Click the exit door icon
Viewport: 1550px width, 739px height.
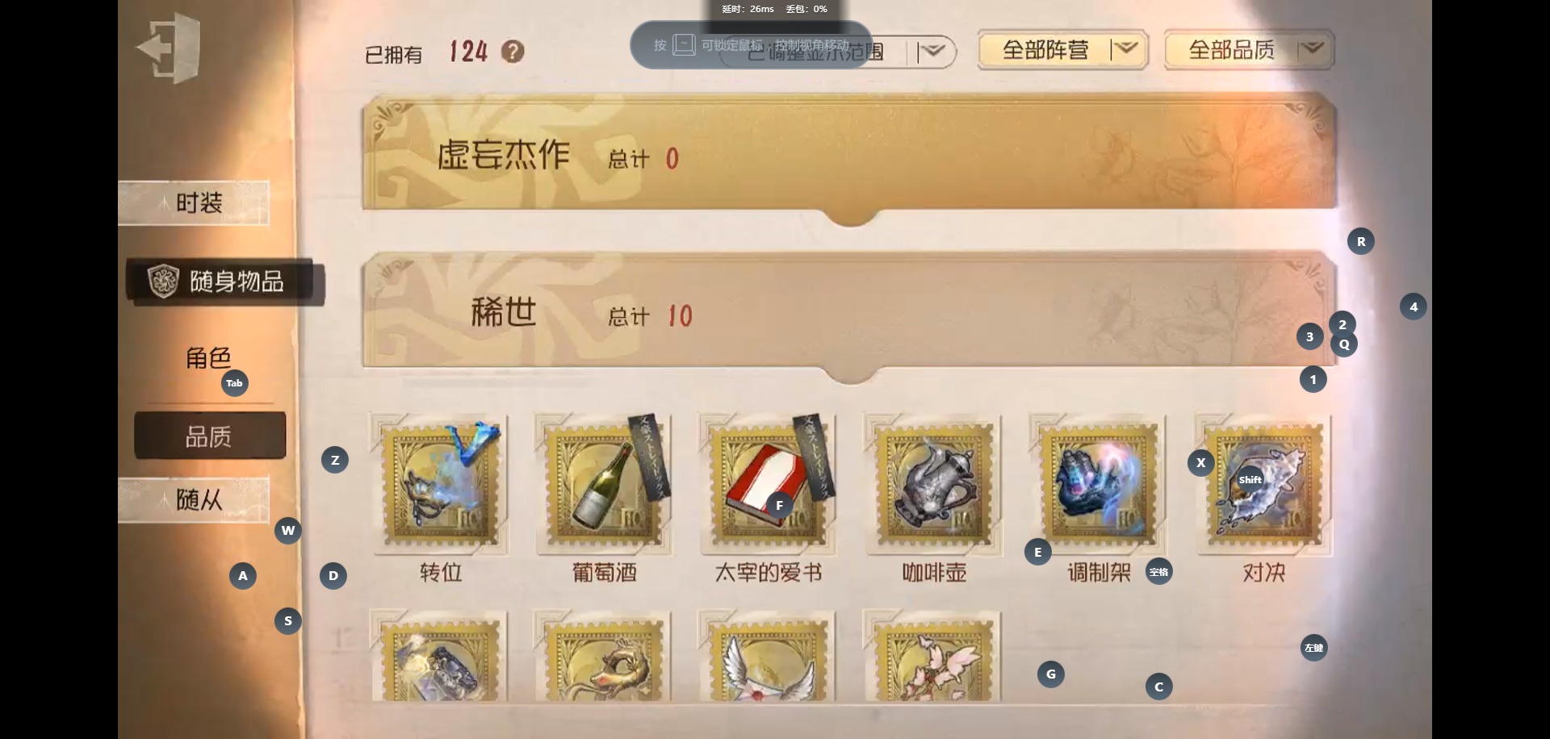pyautogui.click(x=169, y=48)
